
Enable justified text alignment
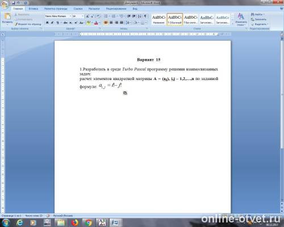122,23
